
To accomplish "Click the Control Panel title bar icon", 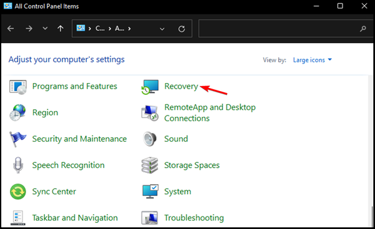I will click(x=7, y=6).
